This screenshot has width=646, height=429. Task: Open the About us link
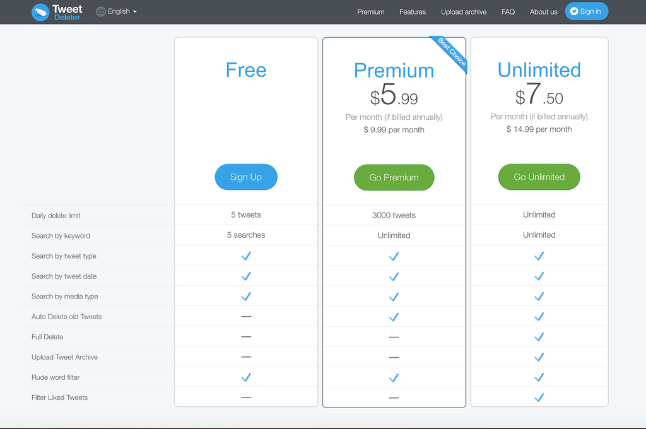(x=543, y=12)
